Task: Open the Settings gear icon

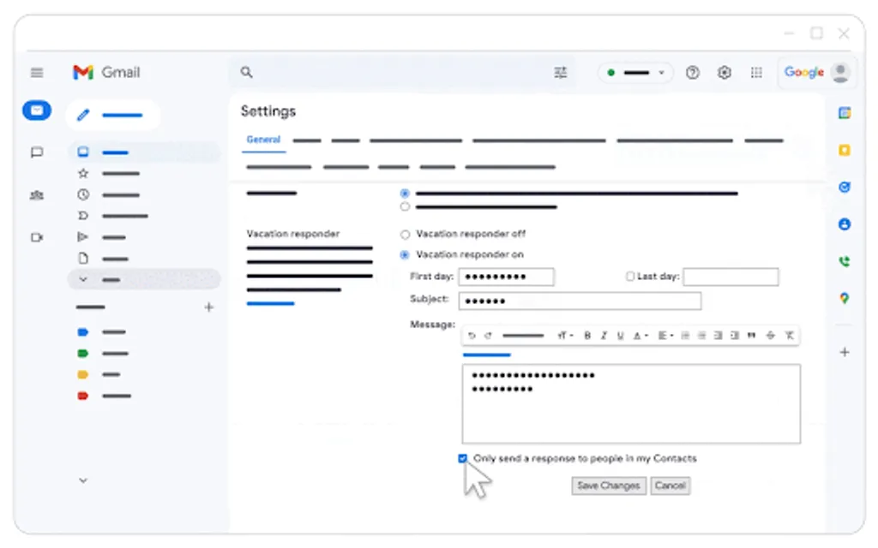Action: pos(725,72)
